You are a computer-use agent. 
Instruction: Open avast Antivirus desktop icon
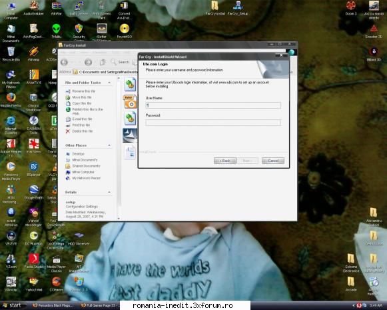click(11, 213)
